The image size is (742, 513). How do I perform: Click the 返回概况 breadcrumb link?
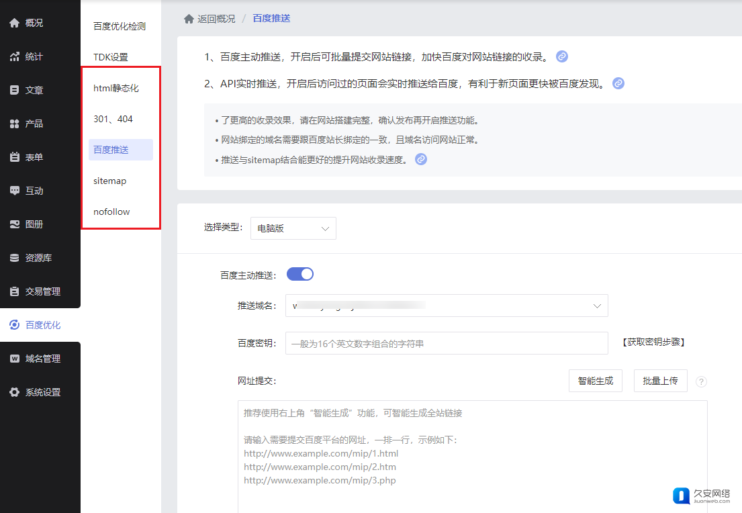coord(216,18)
